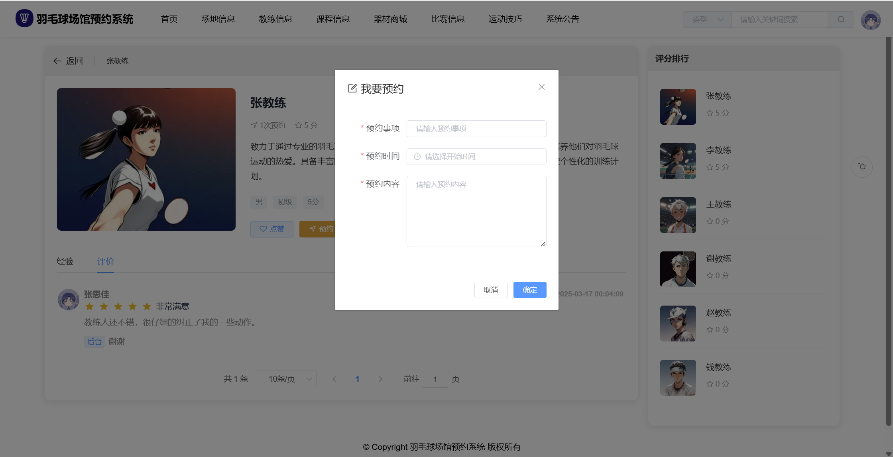Click the search magnifier icon

coord(841,20)
